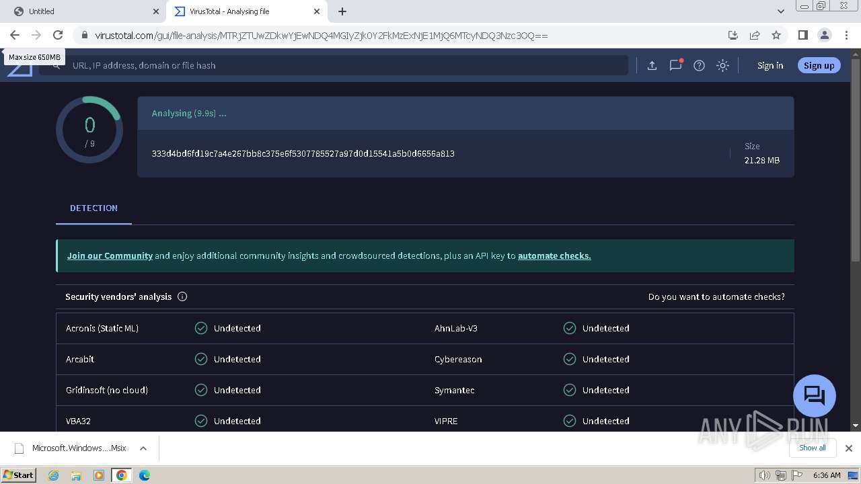
Task: Open the browser side panel icon
Action: pyautogui.click(x=802, y=35)
